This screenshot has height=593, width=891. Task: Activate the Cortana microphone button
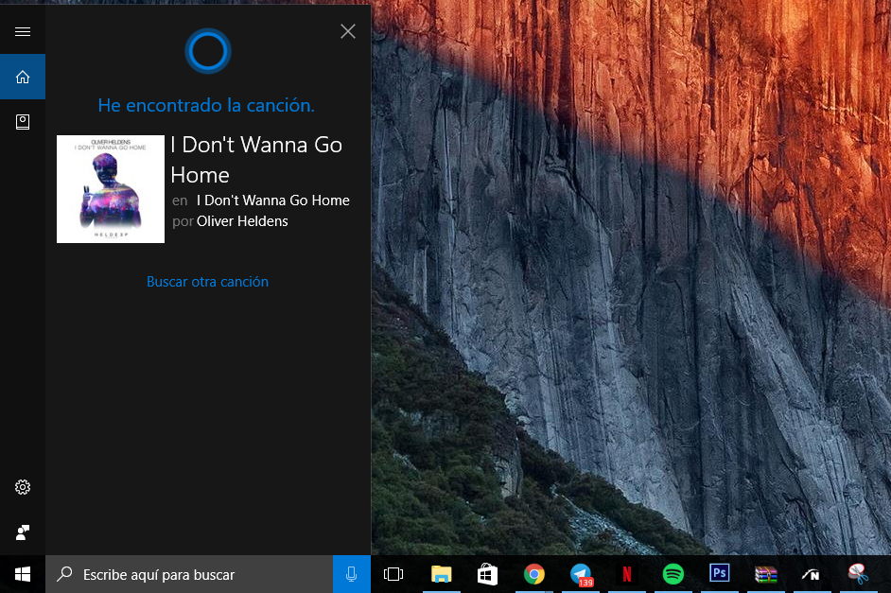[352, 574]
